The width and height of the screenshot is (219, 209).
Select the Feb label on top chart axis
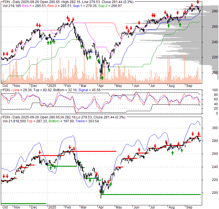click(x=68, y=86)
